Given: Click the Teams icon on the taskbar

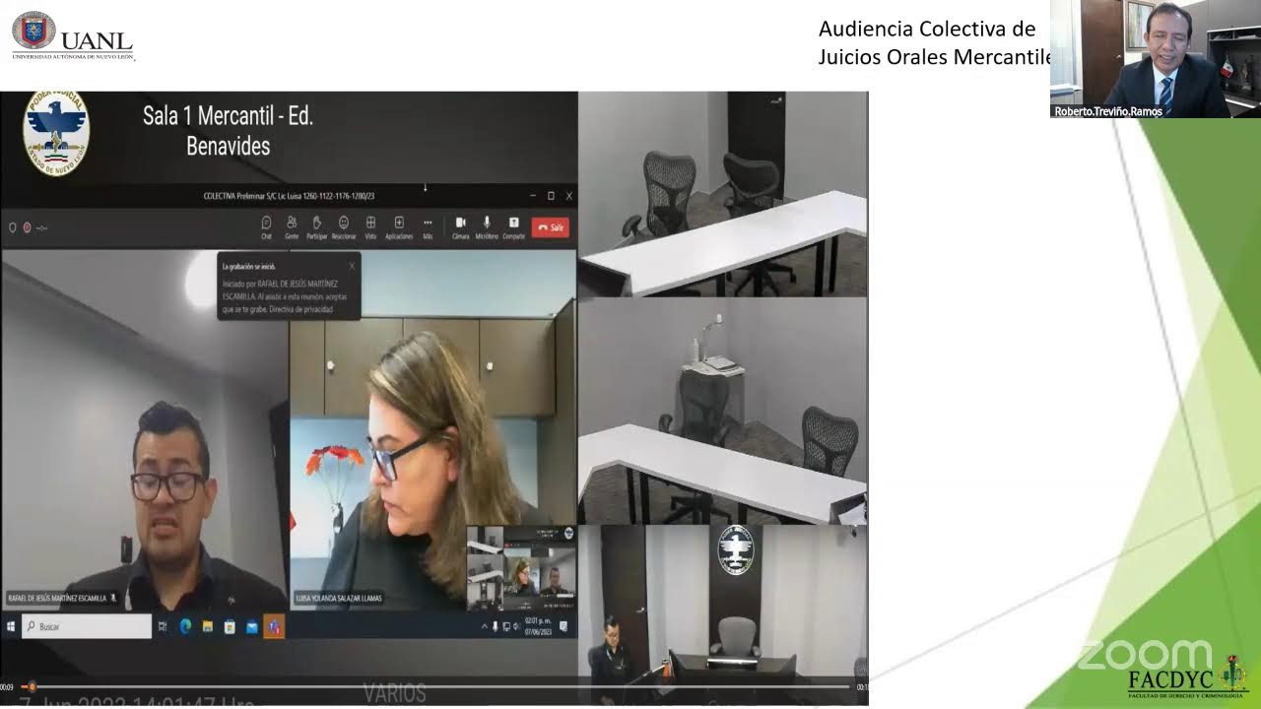Looking at the screenshot, I should (x=274, y=626).
